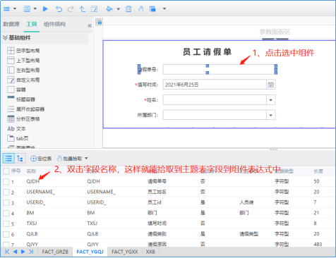Toggle the select-all checkbox in header row
Screen dimensions: 336x258
tap(6, 171)
